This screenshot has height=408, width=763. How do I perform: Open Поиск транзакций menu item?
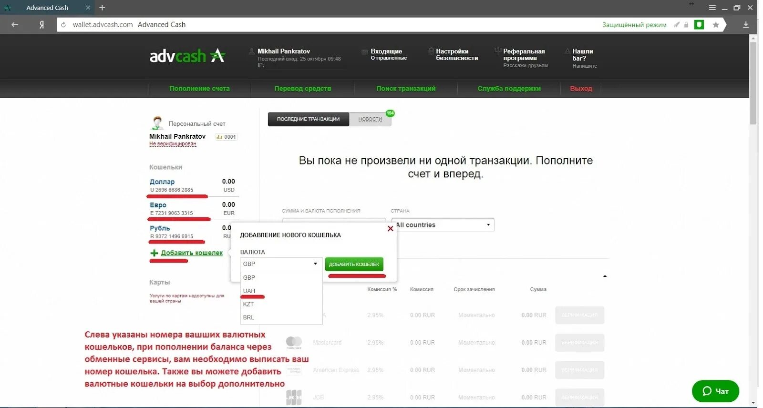tap(406, 89)
